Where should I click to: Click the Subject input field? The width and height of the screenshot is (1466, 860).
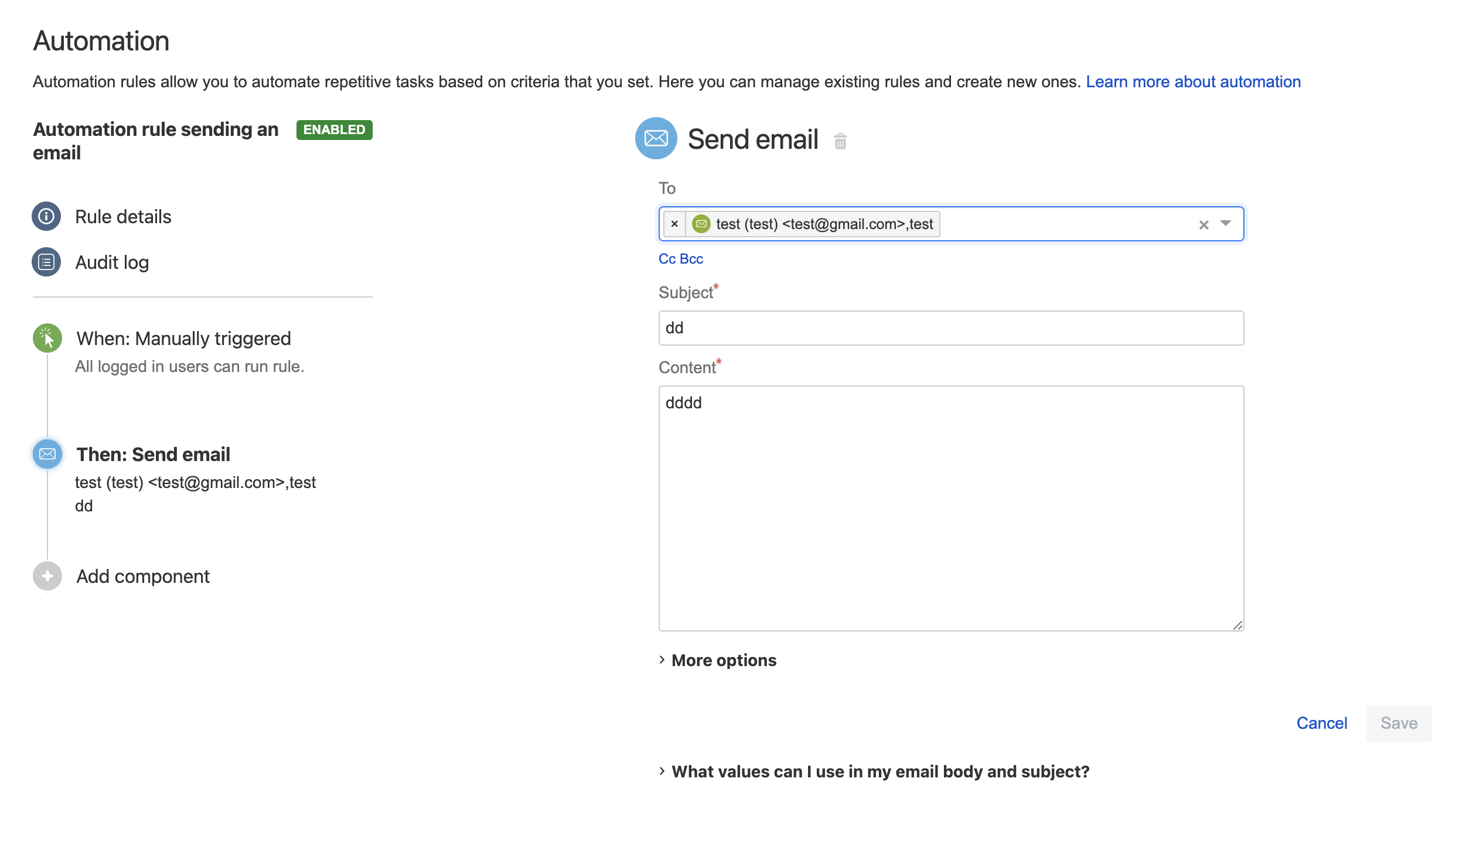pyautogui.click(x=950, y=328)
